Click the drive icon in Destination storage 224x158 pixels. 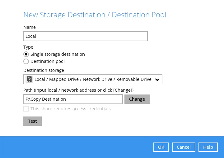click(29, 79)
